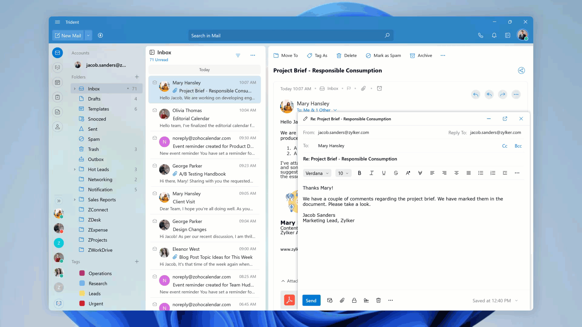Click the Bcc link
This screenshot has width=582, height=327.
coord(518,146)
